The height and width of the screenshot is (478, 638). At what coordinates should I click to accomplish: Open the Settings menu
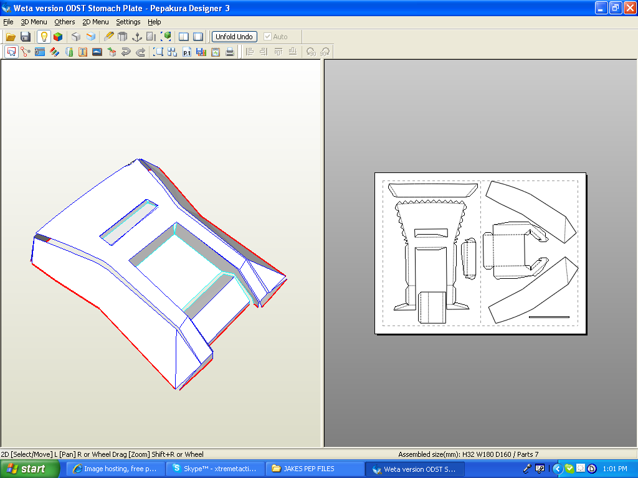point(128,22)
